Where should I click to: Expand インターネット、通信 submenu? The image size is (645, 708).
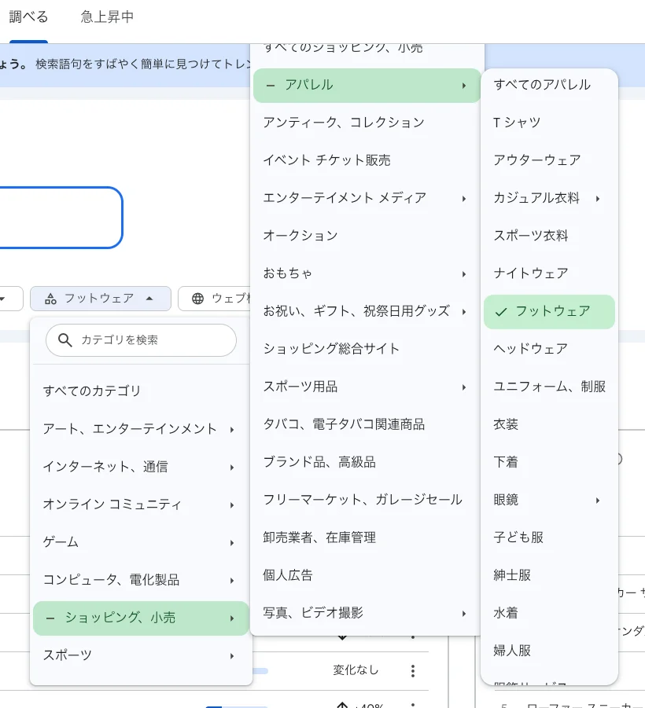[x=141, y=467]
